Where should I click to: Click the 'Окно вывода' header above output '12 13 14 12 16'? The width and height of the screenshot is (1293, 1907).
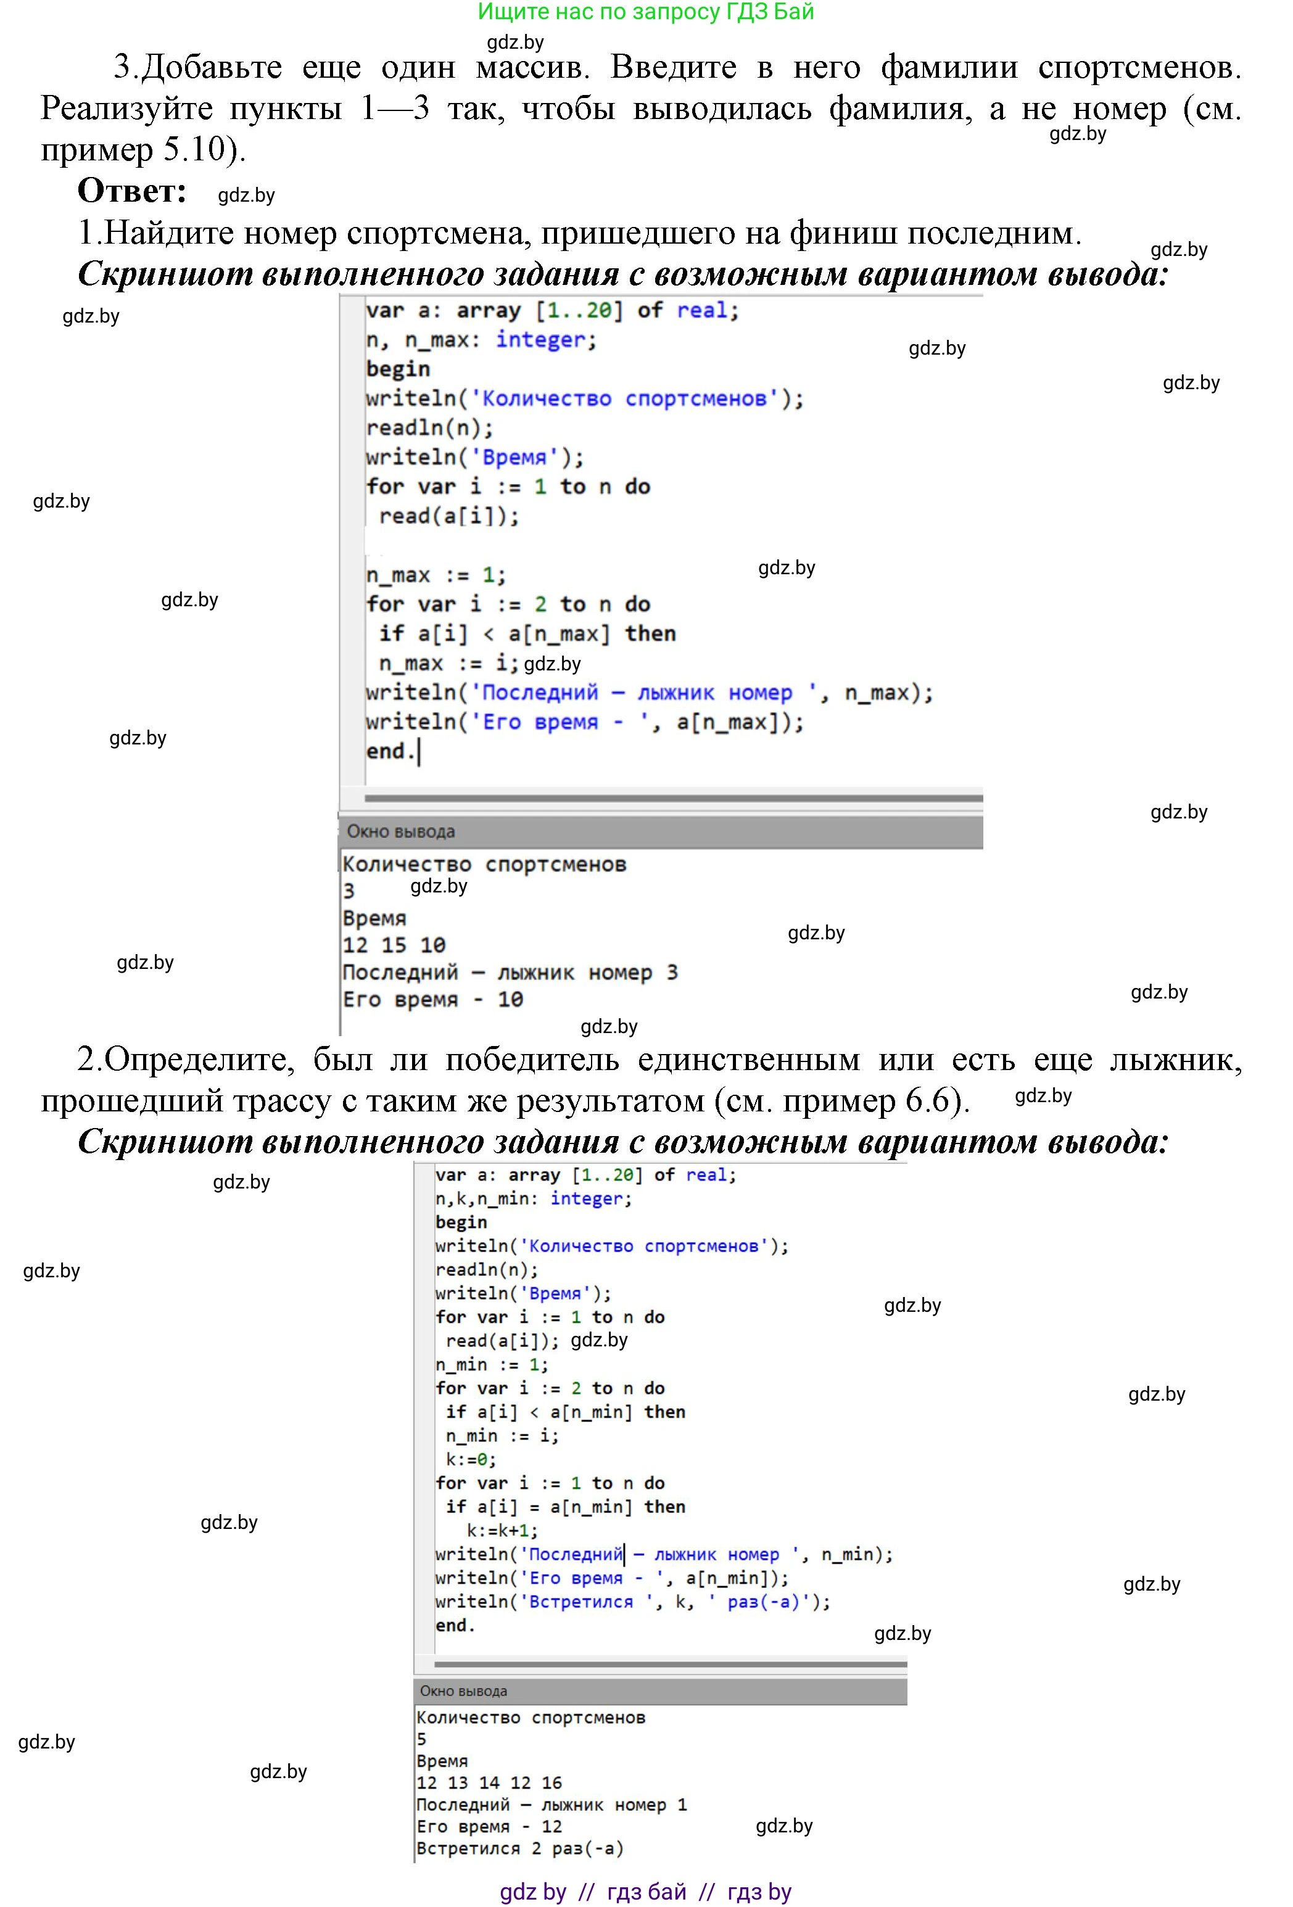(x=660, y=1691)
